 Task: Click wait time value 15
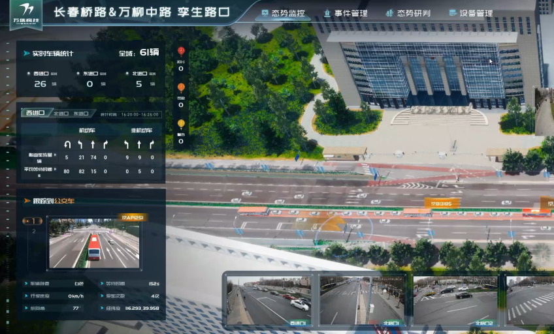[x=93, y=172]
